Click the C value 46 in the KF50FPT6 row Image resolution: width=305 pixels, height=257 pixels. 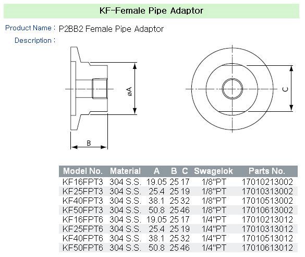pyautogui.click(x=185, y=248)
